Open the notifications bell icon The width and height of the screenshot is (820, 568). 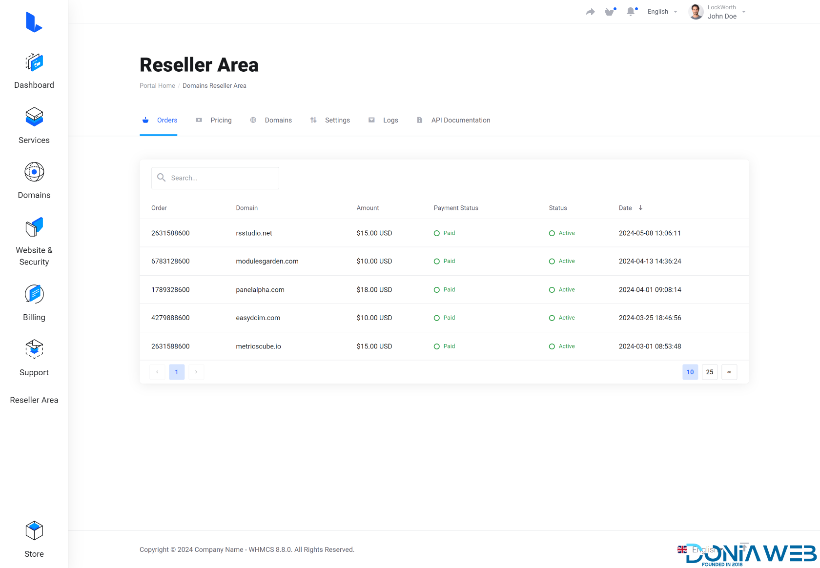coord(631,12)
